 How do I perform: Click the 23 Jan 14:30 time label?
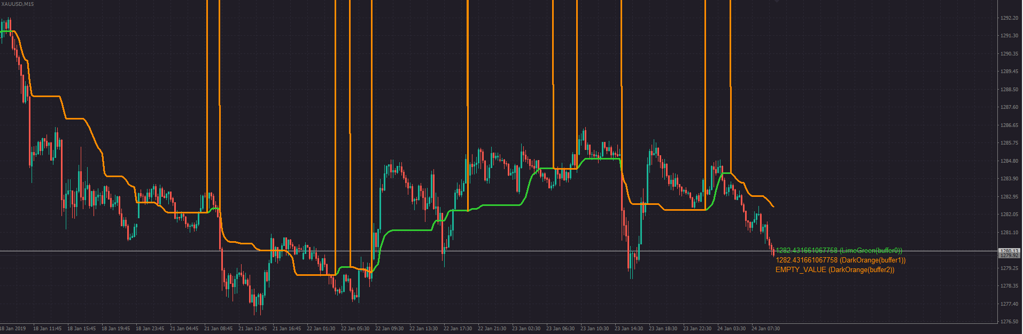coord(629,329)
